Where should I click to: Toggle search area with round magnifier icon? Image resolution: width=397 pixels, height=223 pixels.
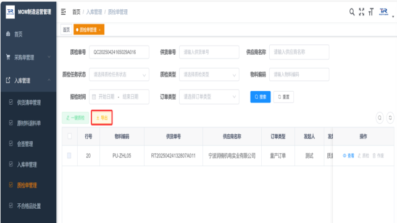pyautogui.click(x=380, y=118)
